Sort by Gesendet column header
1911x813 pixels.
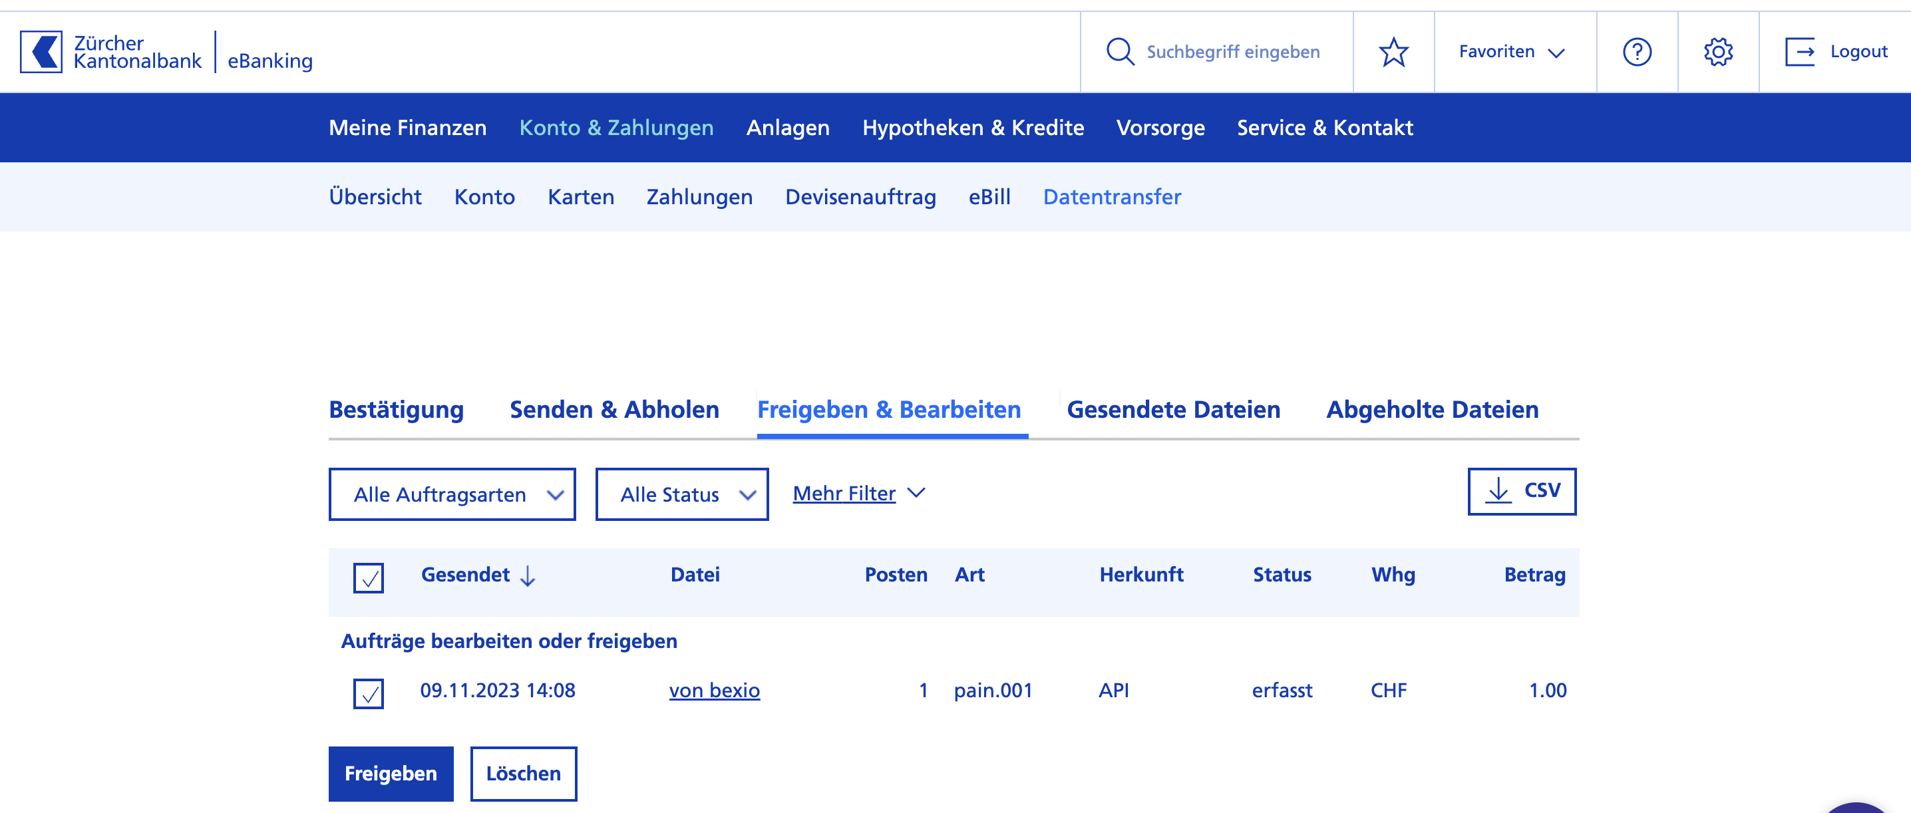click(x=478, y=575)
